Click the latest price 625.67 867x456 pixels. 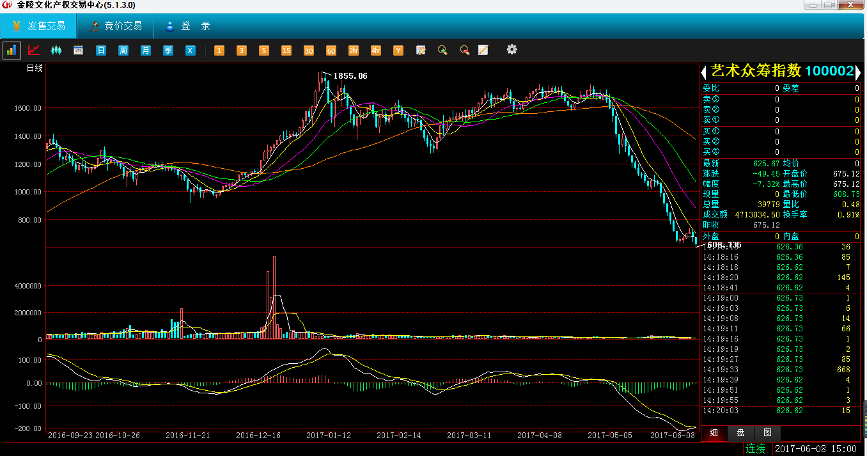(x=765, y=164)
